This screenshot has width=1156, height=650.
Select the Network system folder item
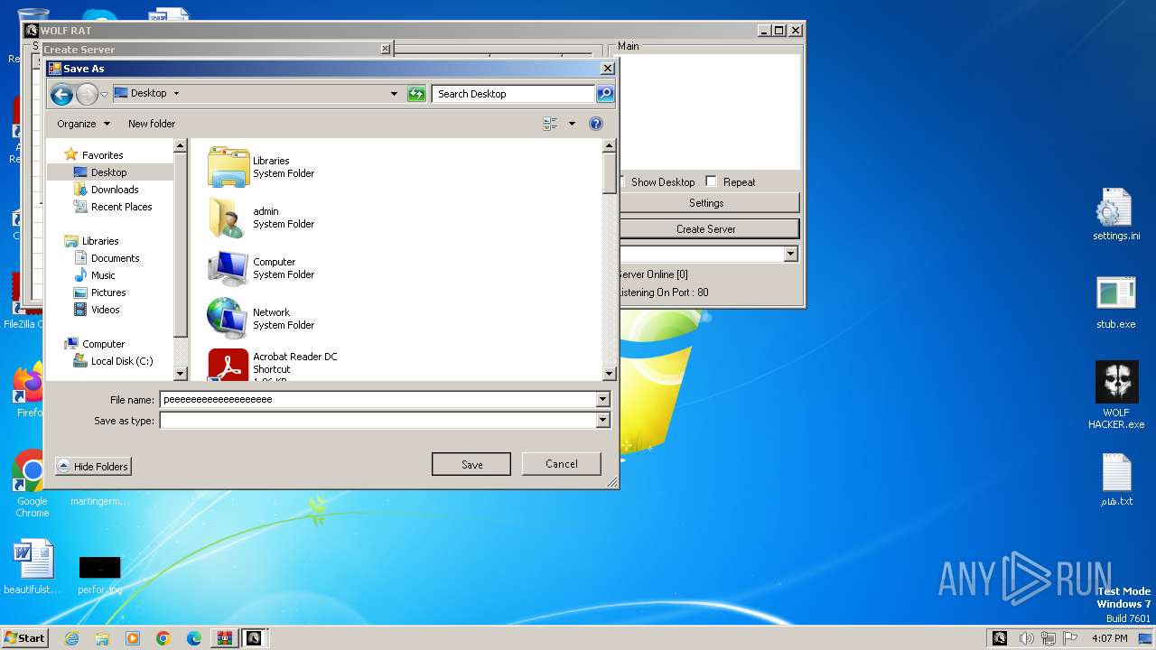coord(262,319)
